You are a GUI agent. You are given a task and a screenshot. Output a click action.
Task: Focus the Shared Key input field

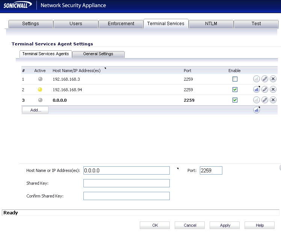[127, 183]
